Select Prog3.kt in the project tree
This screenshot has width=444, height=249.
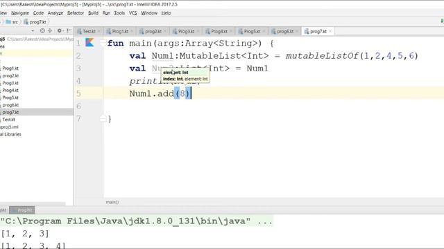(x=10, y=83)
